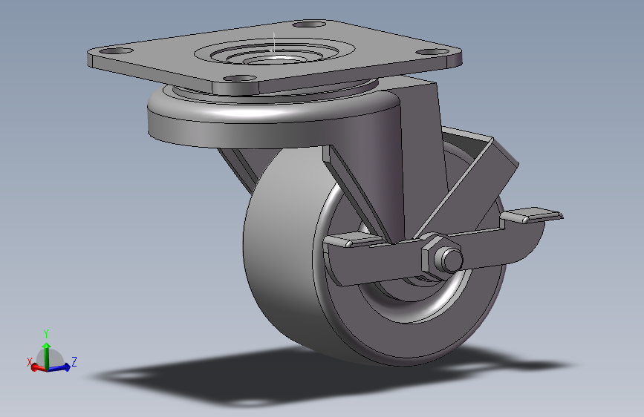Screen dimensions: 644x417
Task: Select the top mounting plate face
Action: click(164, 57)
